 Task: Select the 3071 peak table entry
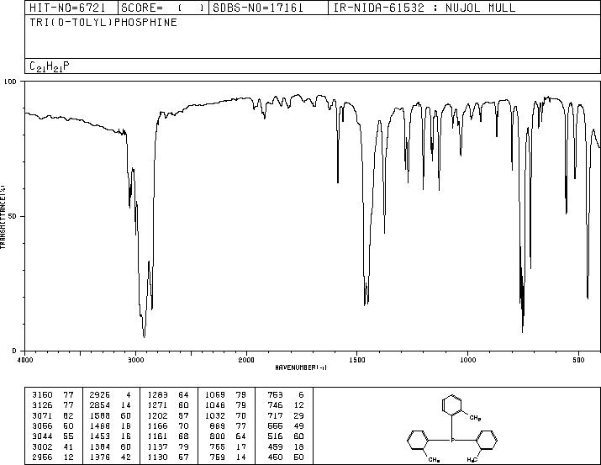[53, 415]
